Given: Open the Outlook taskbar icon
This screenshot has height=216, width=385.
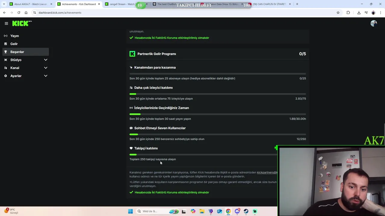Looking at the screenshot, I should click(x=220, y=211).
